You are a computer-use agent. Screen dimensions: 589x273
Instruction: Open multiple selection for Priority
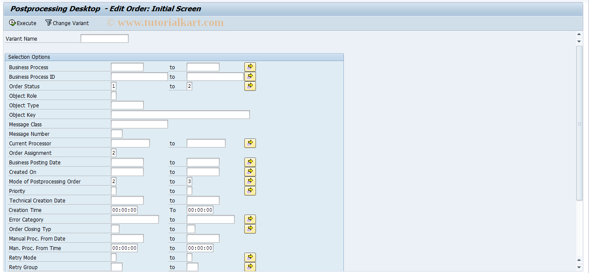point(250,190)
